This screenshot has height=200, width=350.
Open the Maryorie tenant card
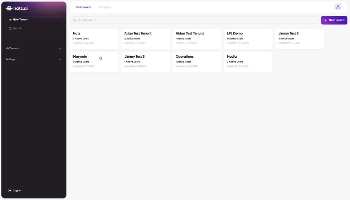coord(94,62)
